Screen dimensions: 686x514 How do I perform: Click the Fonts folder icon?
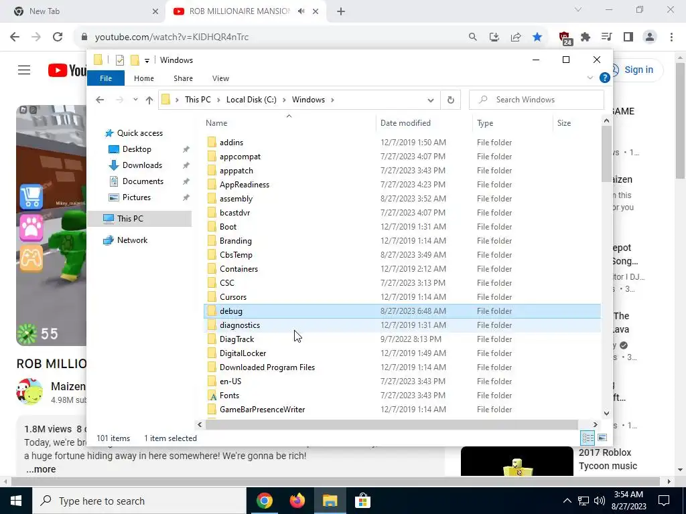point(212,396)
